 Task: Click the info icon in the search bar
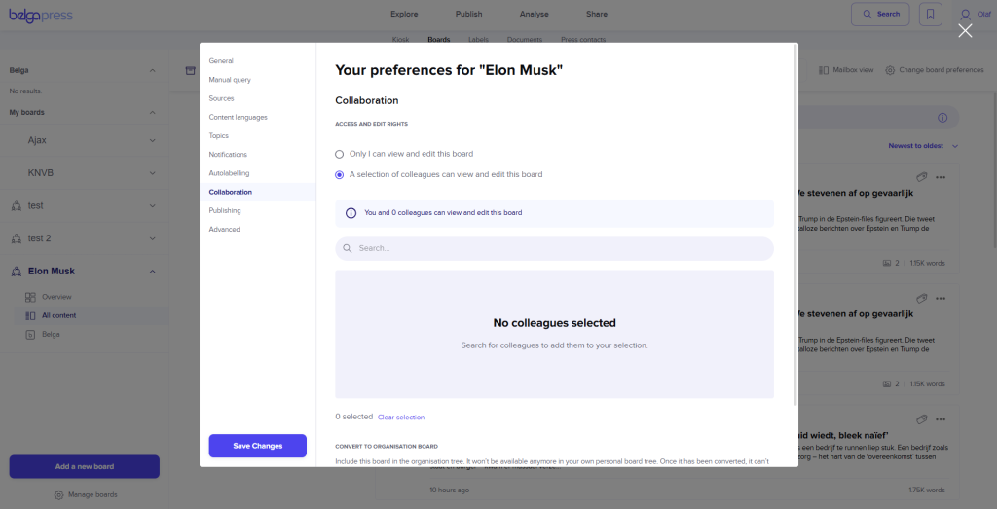click(942, 118)
